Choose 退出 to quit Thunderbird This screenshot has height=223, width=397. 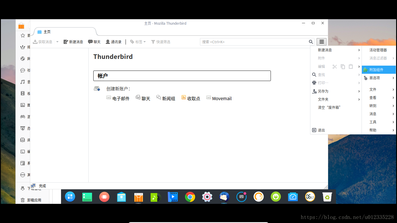point(336,130)
